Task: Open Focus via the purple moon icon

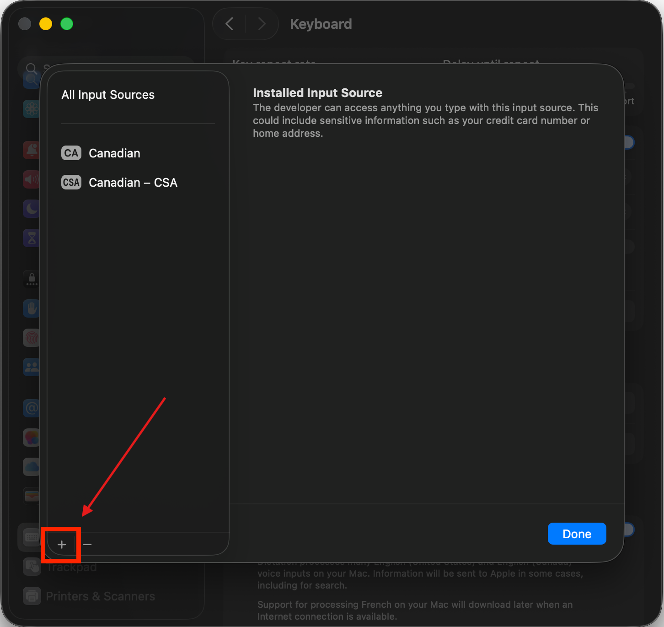Action: [x=31, y=209]
